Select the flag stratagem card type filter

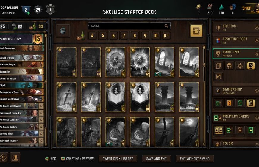point(219,76)
